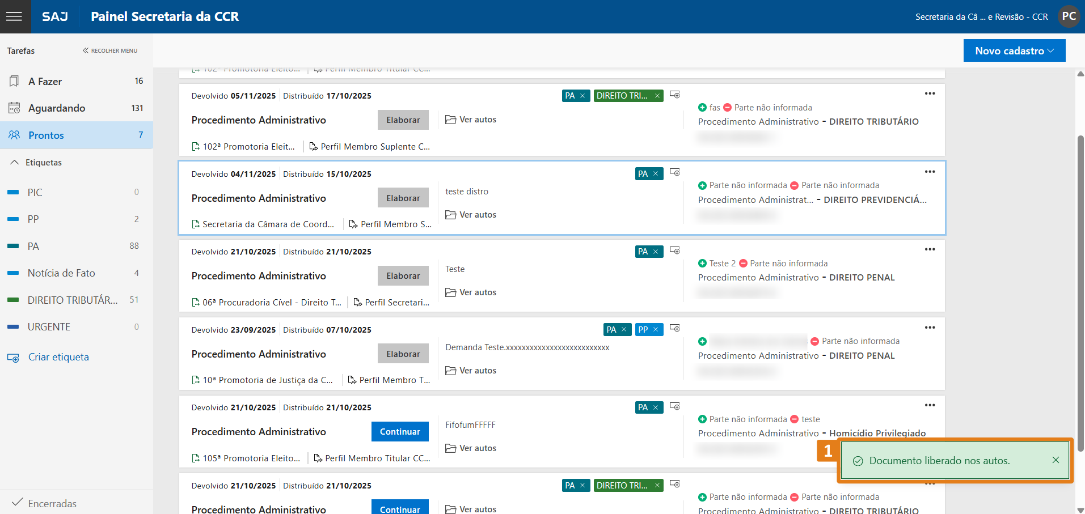This screenshot has width=1085, height=514.
Task: Select the A Fazer task list
Action: 45,82
